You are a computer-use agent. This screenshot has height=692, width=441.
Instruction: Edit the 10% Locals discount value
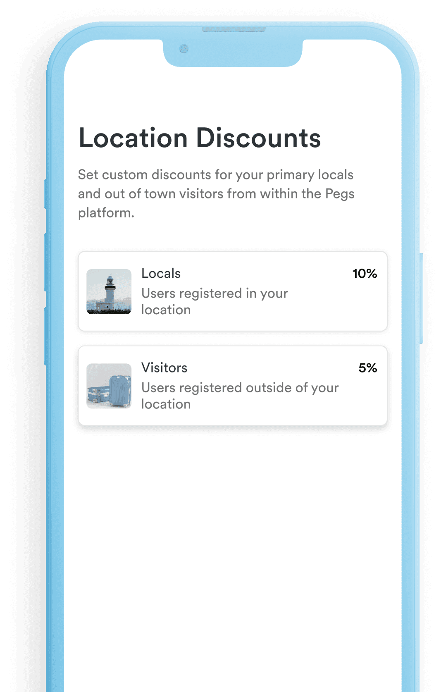[x=365, y=273]
